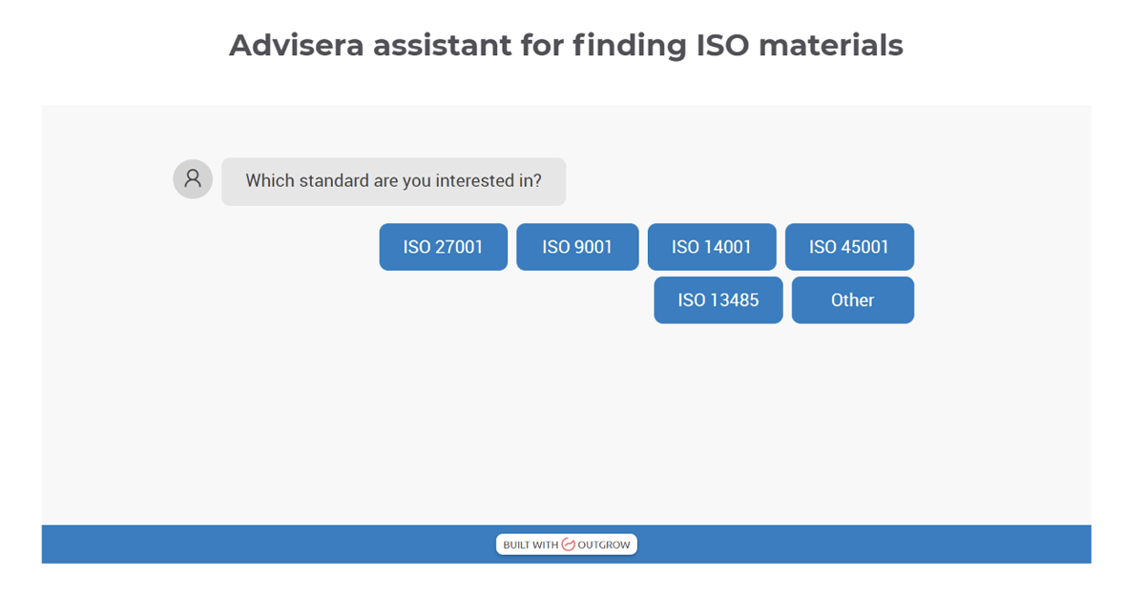This screenshot has width=1145, height=598.
Task: Click the question bubble asking about standards
Action: click(393, 181)
